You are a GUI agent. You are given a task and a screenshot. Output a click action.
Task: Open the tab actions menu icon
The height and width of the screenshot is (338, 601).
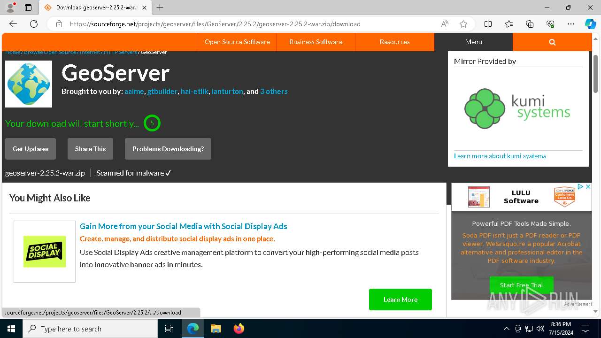[28, 8]
